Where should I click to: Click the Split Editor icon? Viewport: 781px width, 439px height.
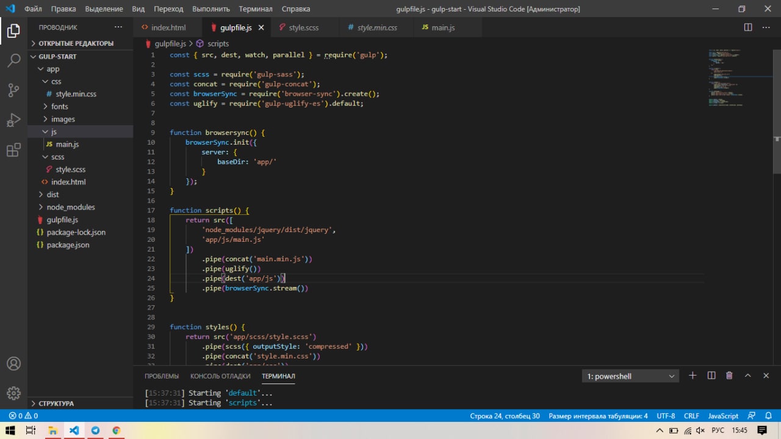pos(748,27)
